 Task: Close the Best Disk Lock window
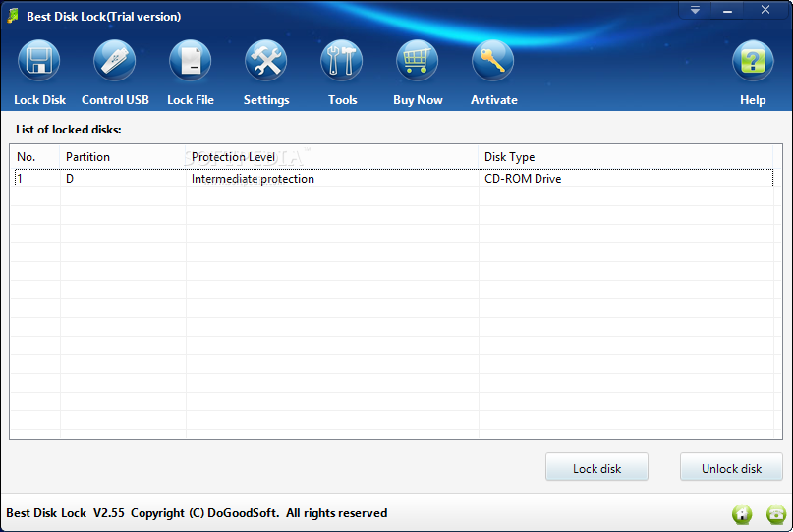(765, 10)
